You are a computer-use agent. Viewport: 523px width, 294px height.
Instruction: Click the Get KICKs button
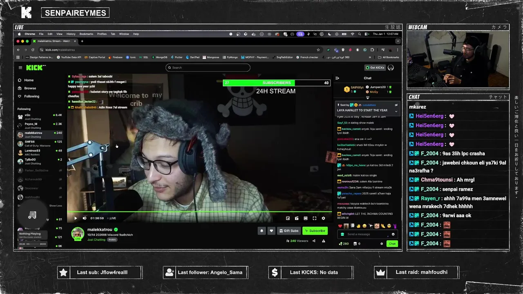(375, 67)
